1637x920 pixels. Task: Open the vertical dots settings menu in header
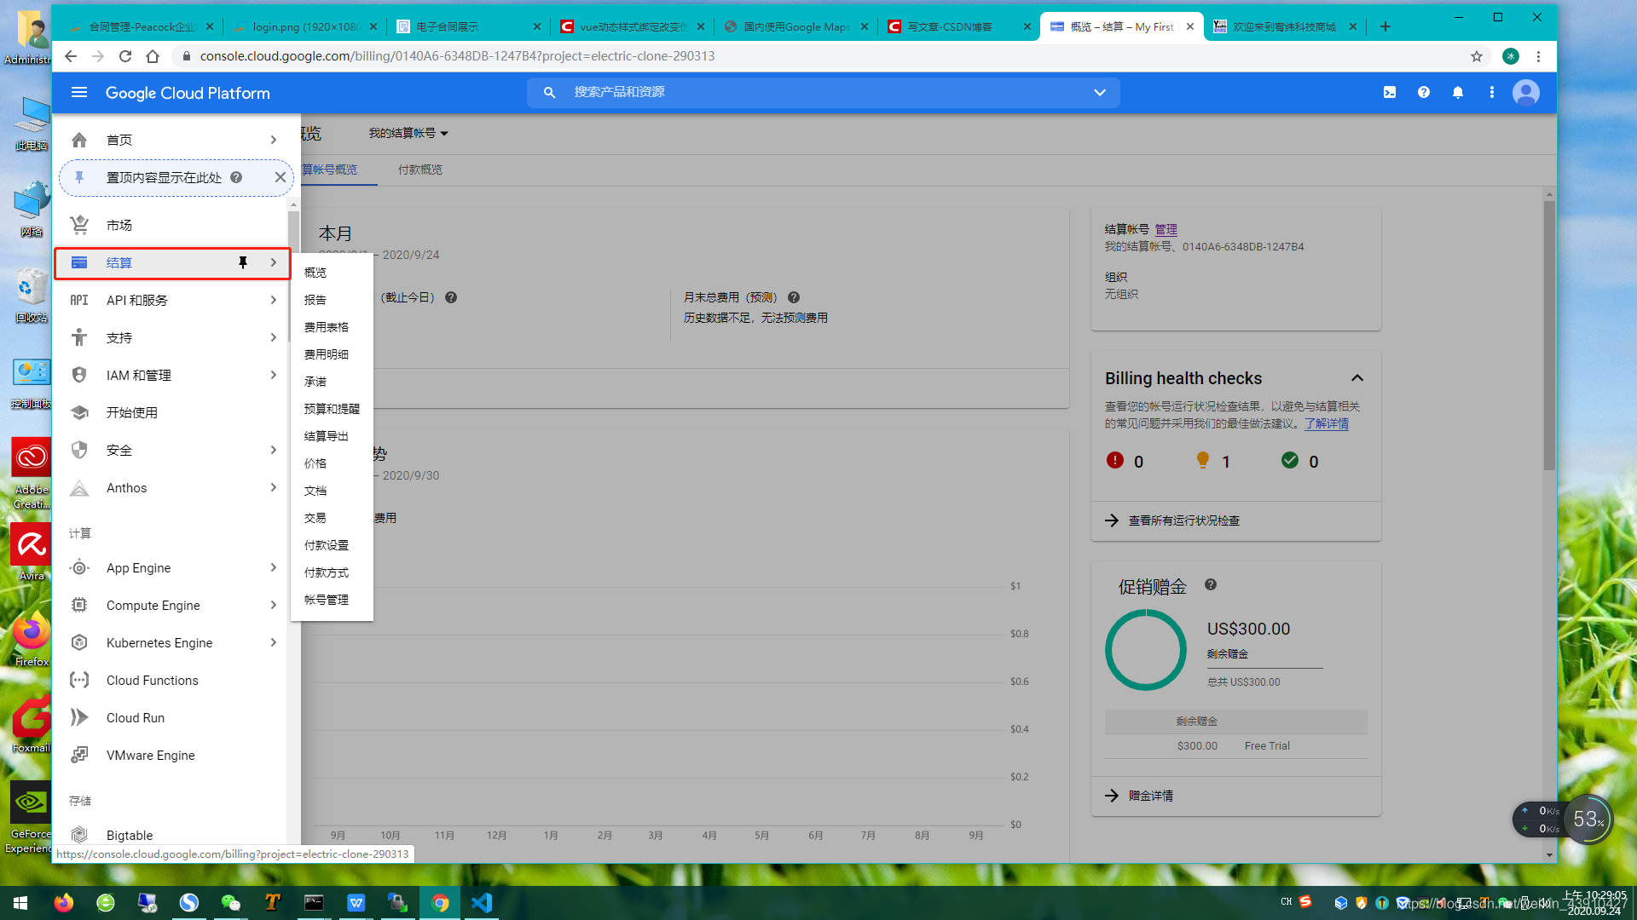pos(1491,92)
